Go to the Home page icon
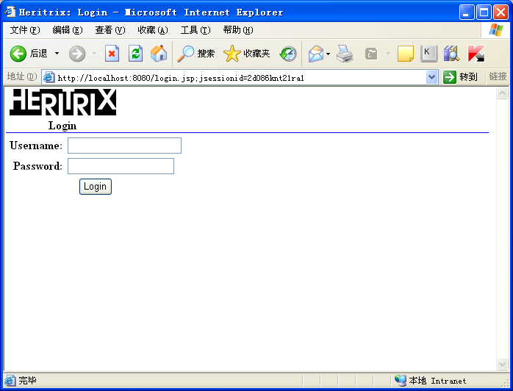This screenshot has height=391, width=513. [159, 54]
